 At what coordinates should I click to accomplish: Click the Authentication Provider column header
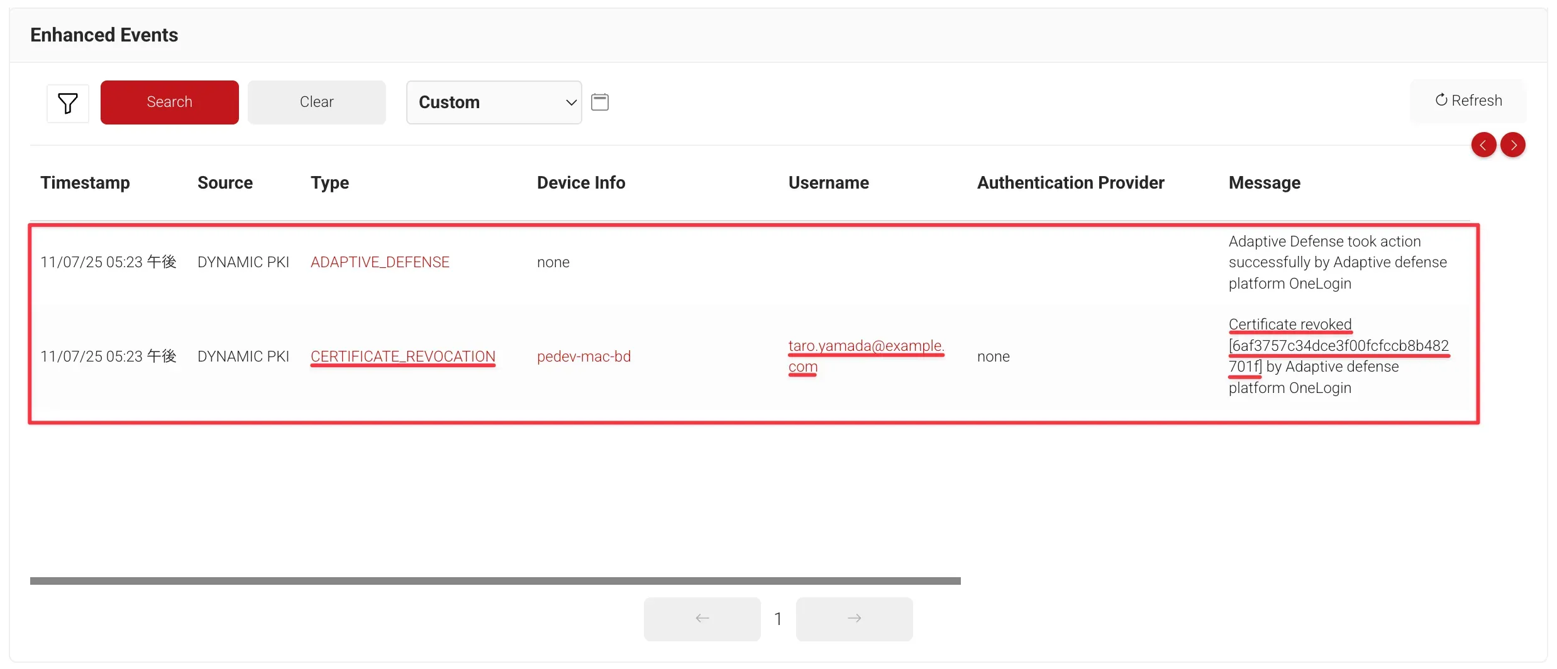pyautogui.click(x=1070, y=182)
